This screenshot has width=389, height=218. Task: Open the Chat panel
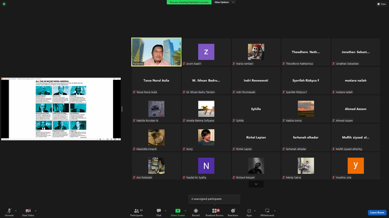[159, 212]
